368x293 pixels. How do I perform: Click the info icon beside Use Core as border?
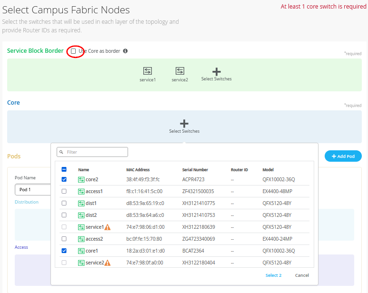(x=125, y=51)
